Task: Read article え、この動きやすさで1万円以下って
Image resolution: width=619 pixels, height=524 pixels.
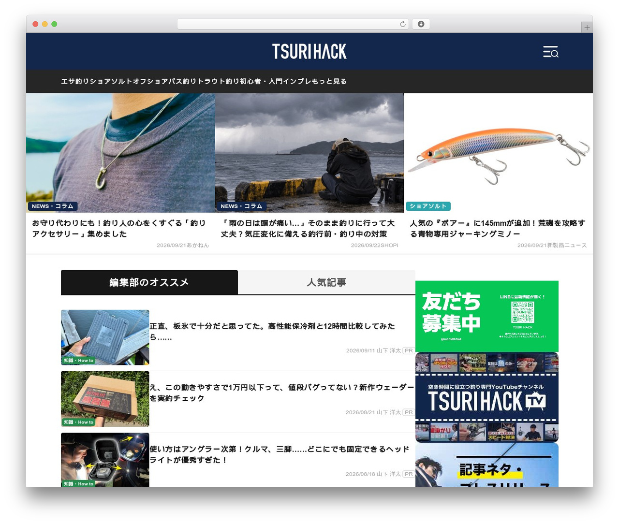Action: coord(282,393)
